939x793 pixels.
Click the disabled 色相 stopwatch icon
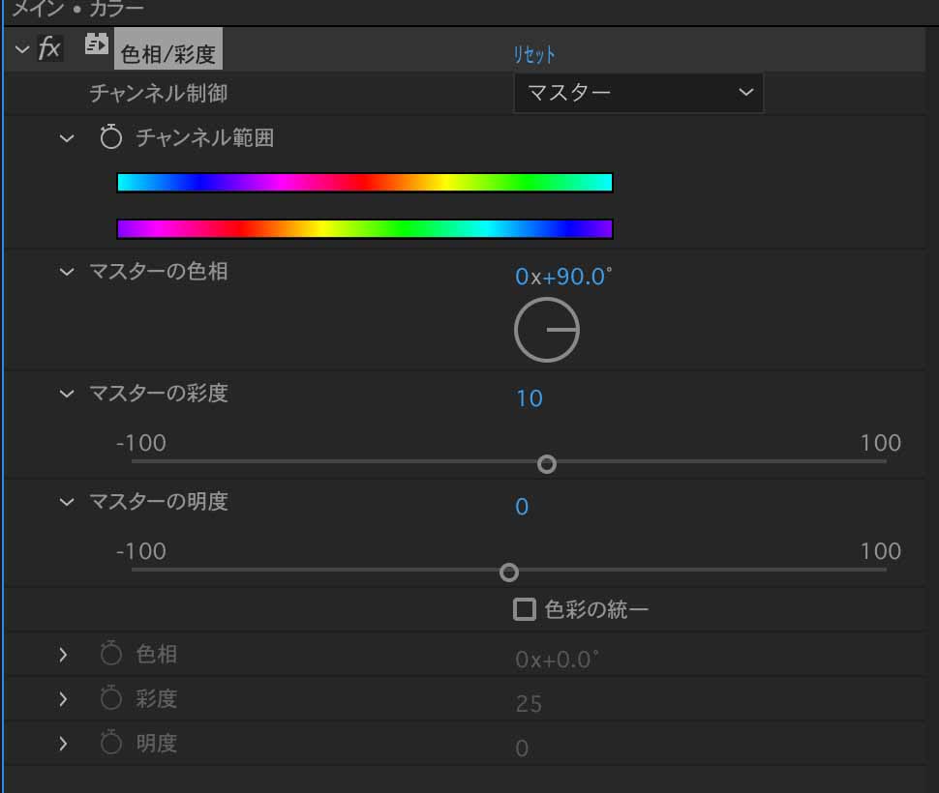click(110, 653)
